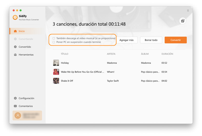The height and width of the screenshot is (136, 202).
Task: Click the clock icon beside Convertido
Action: [x=15, y=47]
